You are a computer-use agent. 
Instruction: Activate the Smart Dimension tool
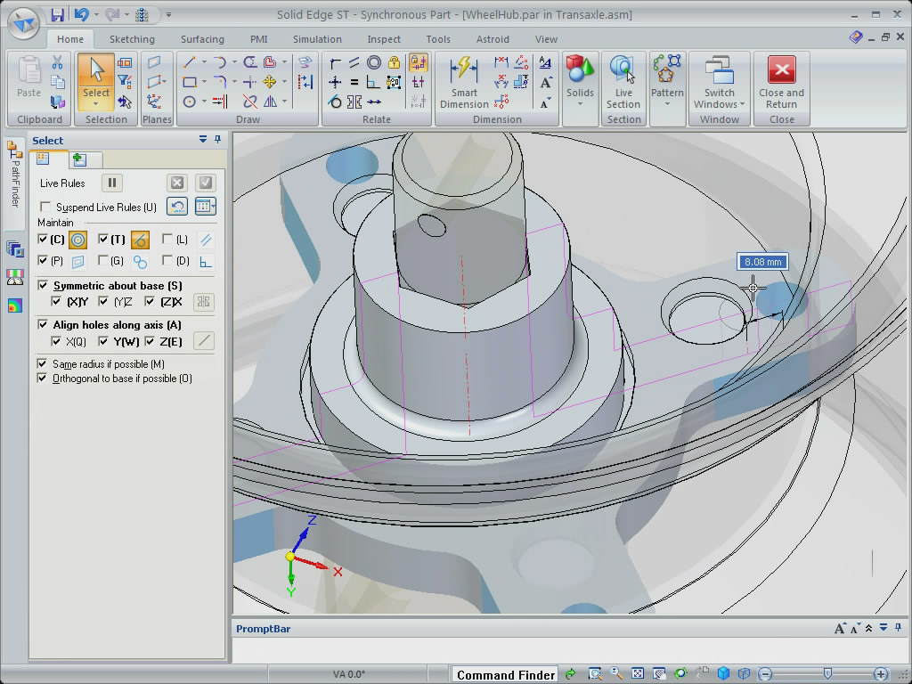click(x=464, y=83)
